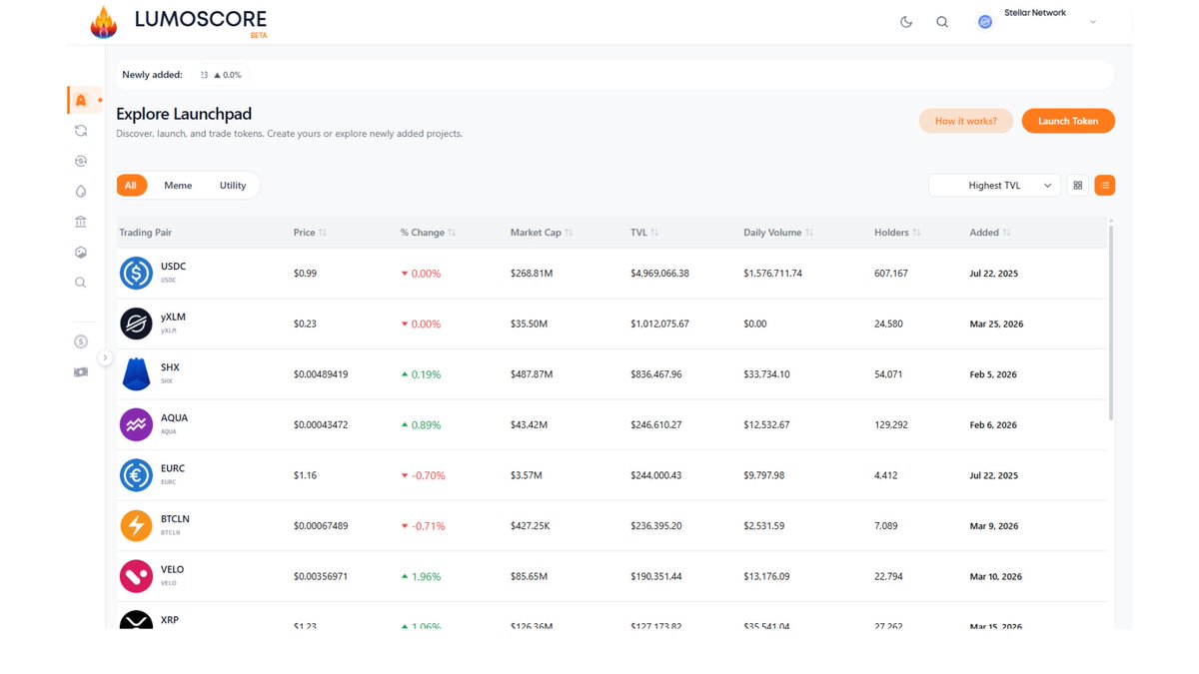Select the All filter tab
This screenshot has width=1199, height=674.
pos(131,185)
